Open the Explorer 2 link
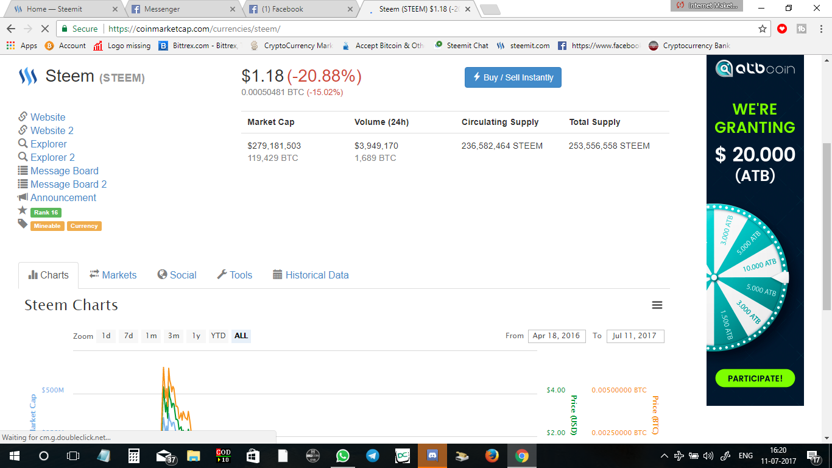Image resolution: width=832 pixels, height=468 pixels. tap(52, 157)
